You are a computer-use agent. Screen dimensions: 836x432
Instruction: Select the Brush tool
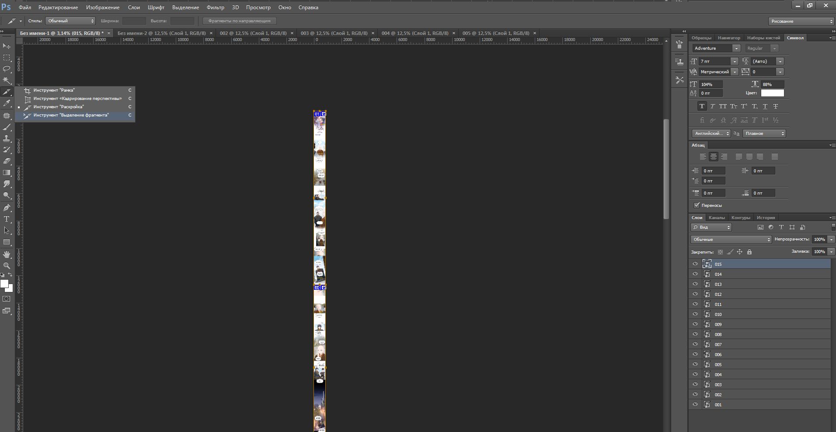point(7,127)
